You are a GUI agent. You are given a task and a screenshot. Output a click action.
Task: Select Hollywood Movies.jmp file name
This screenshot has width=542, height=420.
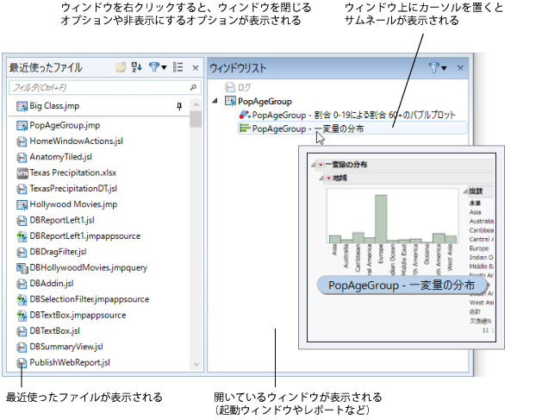click(73, 204)
